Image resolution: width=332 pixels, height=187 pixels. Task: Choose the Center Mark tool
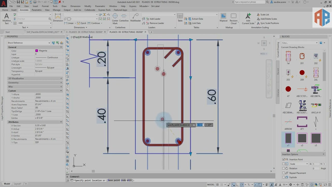[115, 18]
